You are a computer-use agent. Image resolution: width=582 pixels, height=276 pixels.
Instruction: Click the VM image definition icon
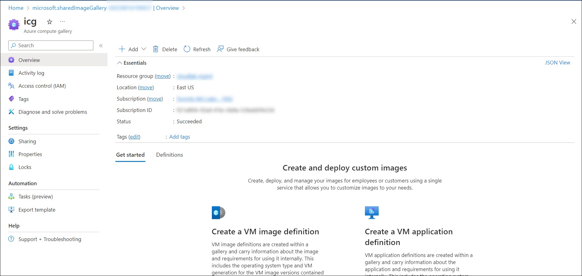pos(218,213)
